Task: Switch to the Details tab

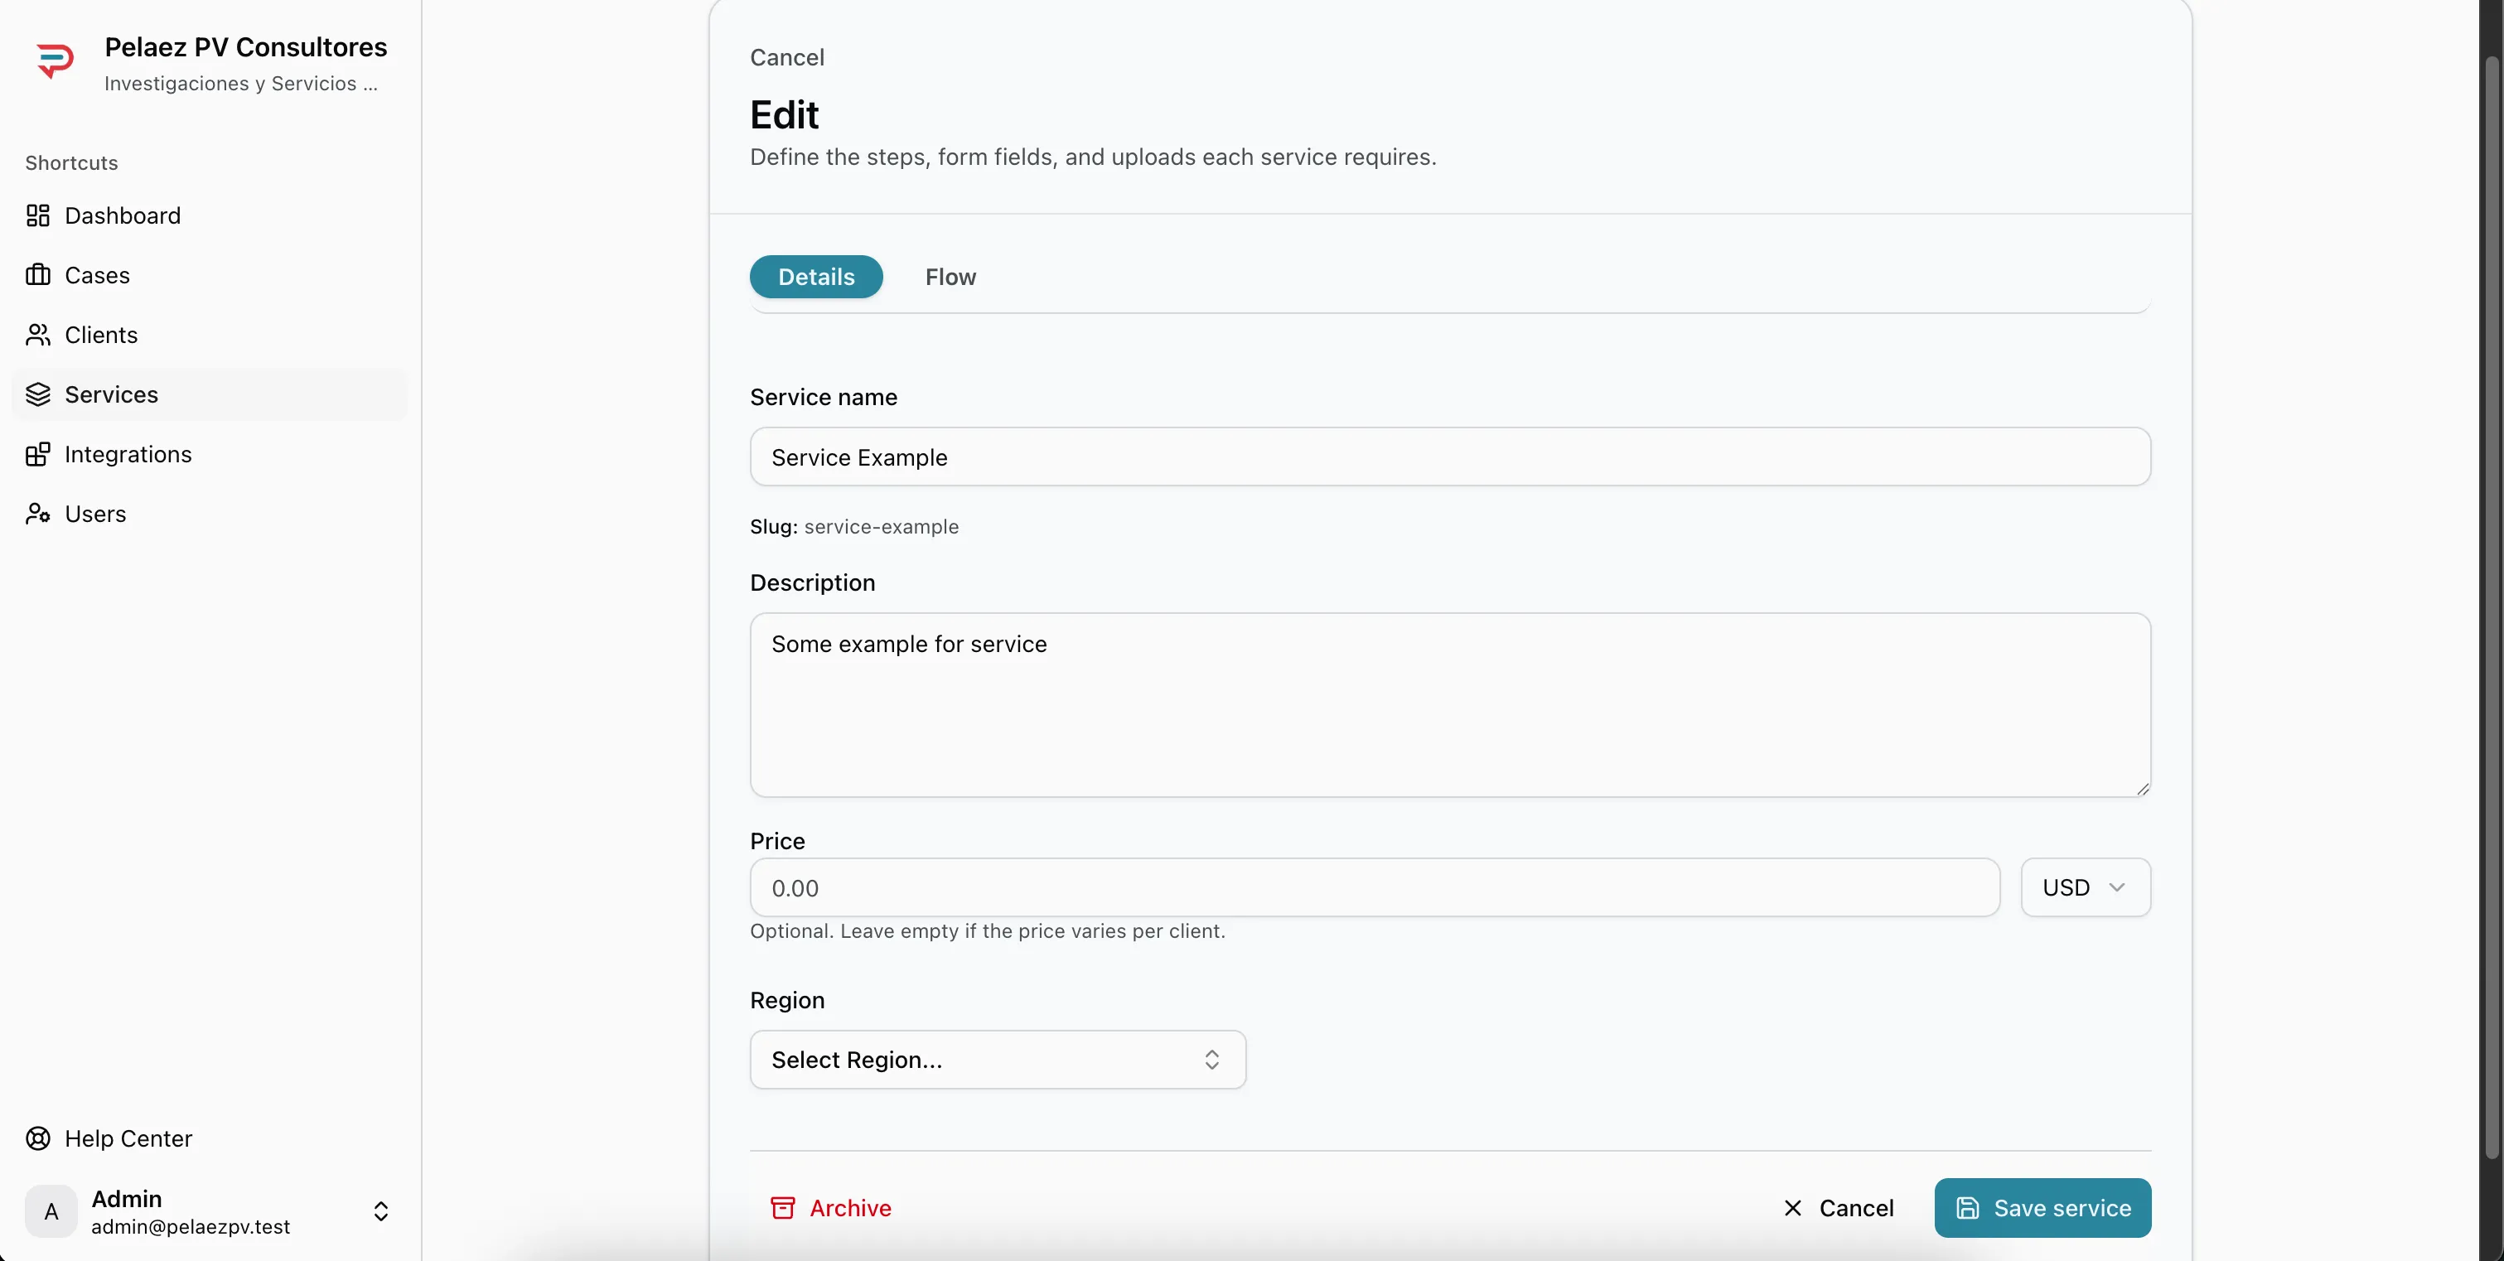Action: coord(815,277)
